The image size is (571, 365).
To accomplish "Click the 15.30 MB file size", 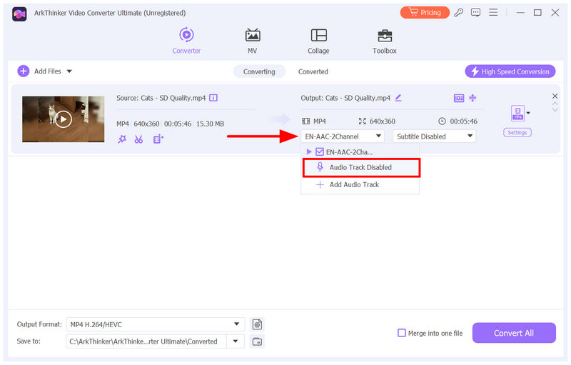I will coord(210,124).
